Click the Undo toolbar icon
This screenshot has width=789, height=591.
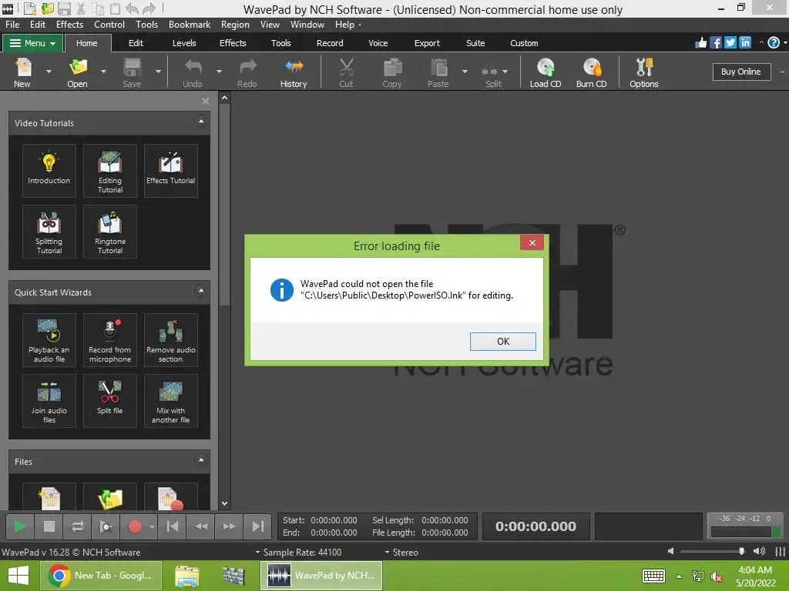click(x=193, y=72)
